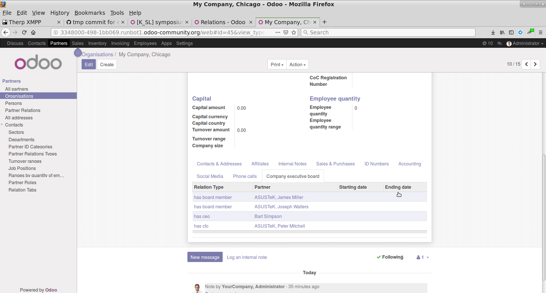Open the Odoo conversations chat icon
The height and width of the screenshot is (293, 546).
(x=500, y=43)
